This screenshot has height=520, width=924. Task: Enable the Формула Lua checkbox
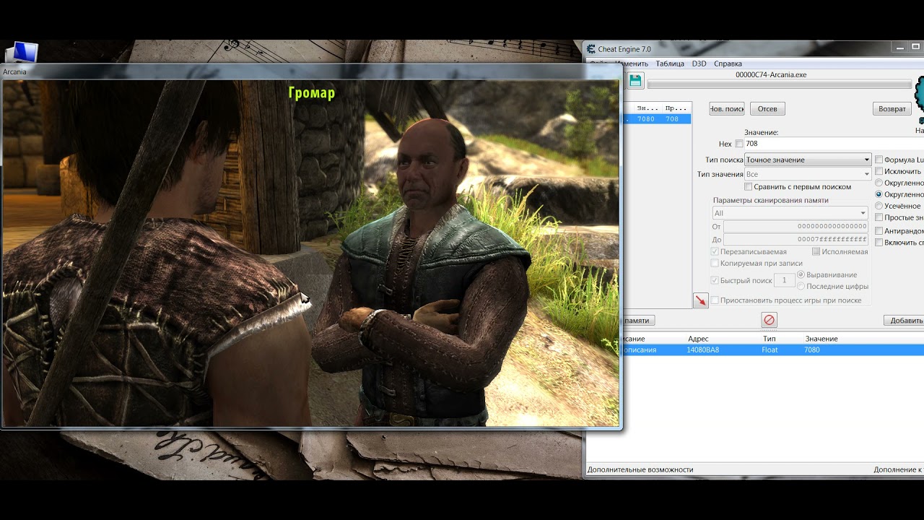pyautogui.click(x=879, y=160)
